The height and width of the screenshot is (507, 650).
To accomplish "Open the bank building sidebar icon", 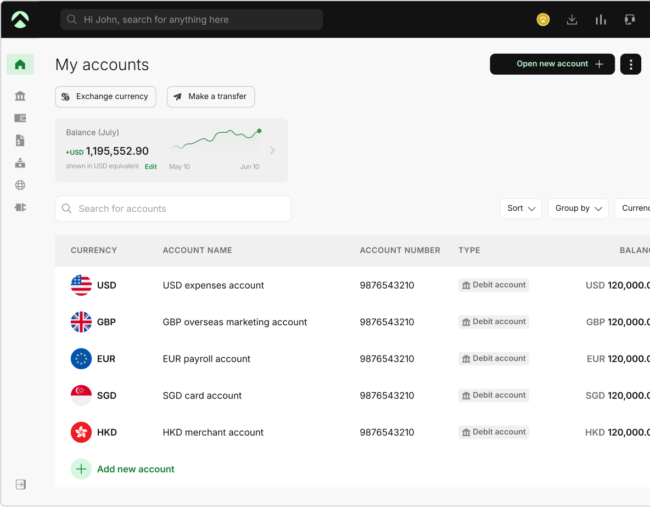I will click(20, 96).
